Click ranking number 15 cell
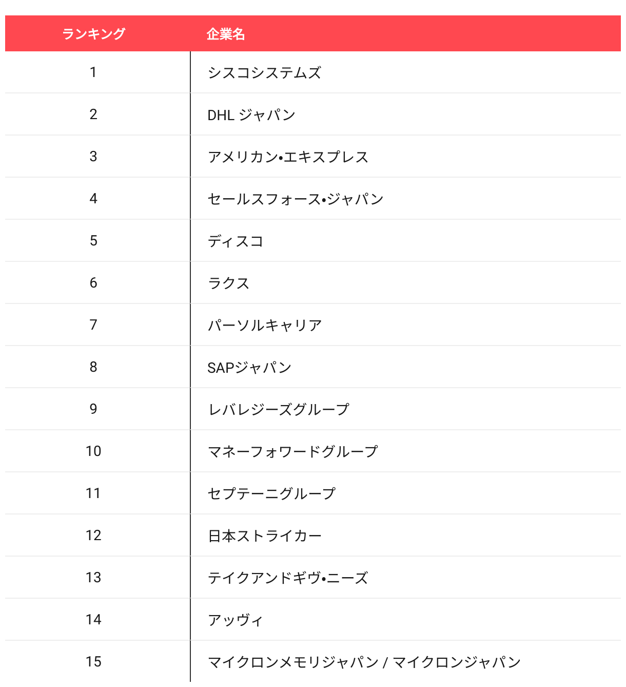This screenshot has height=687, width=626. coord(93,662)
